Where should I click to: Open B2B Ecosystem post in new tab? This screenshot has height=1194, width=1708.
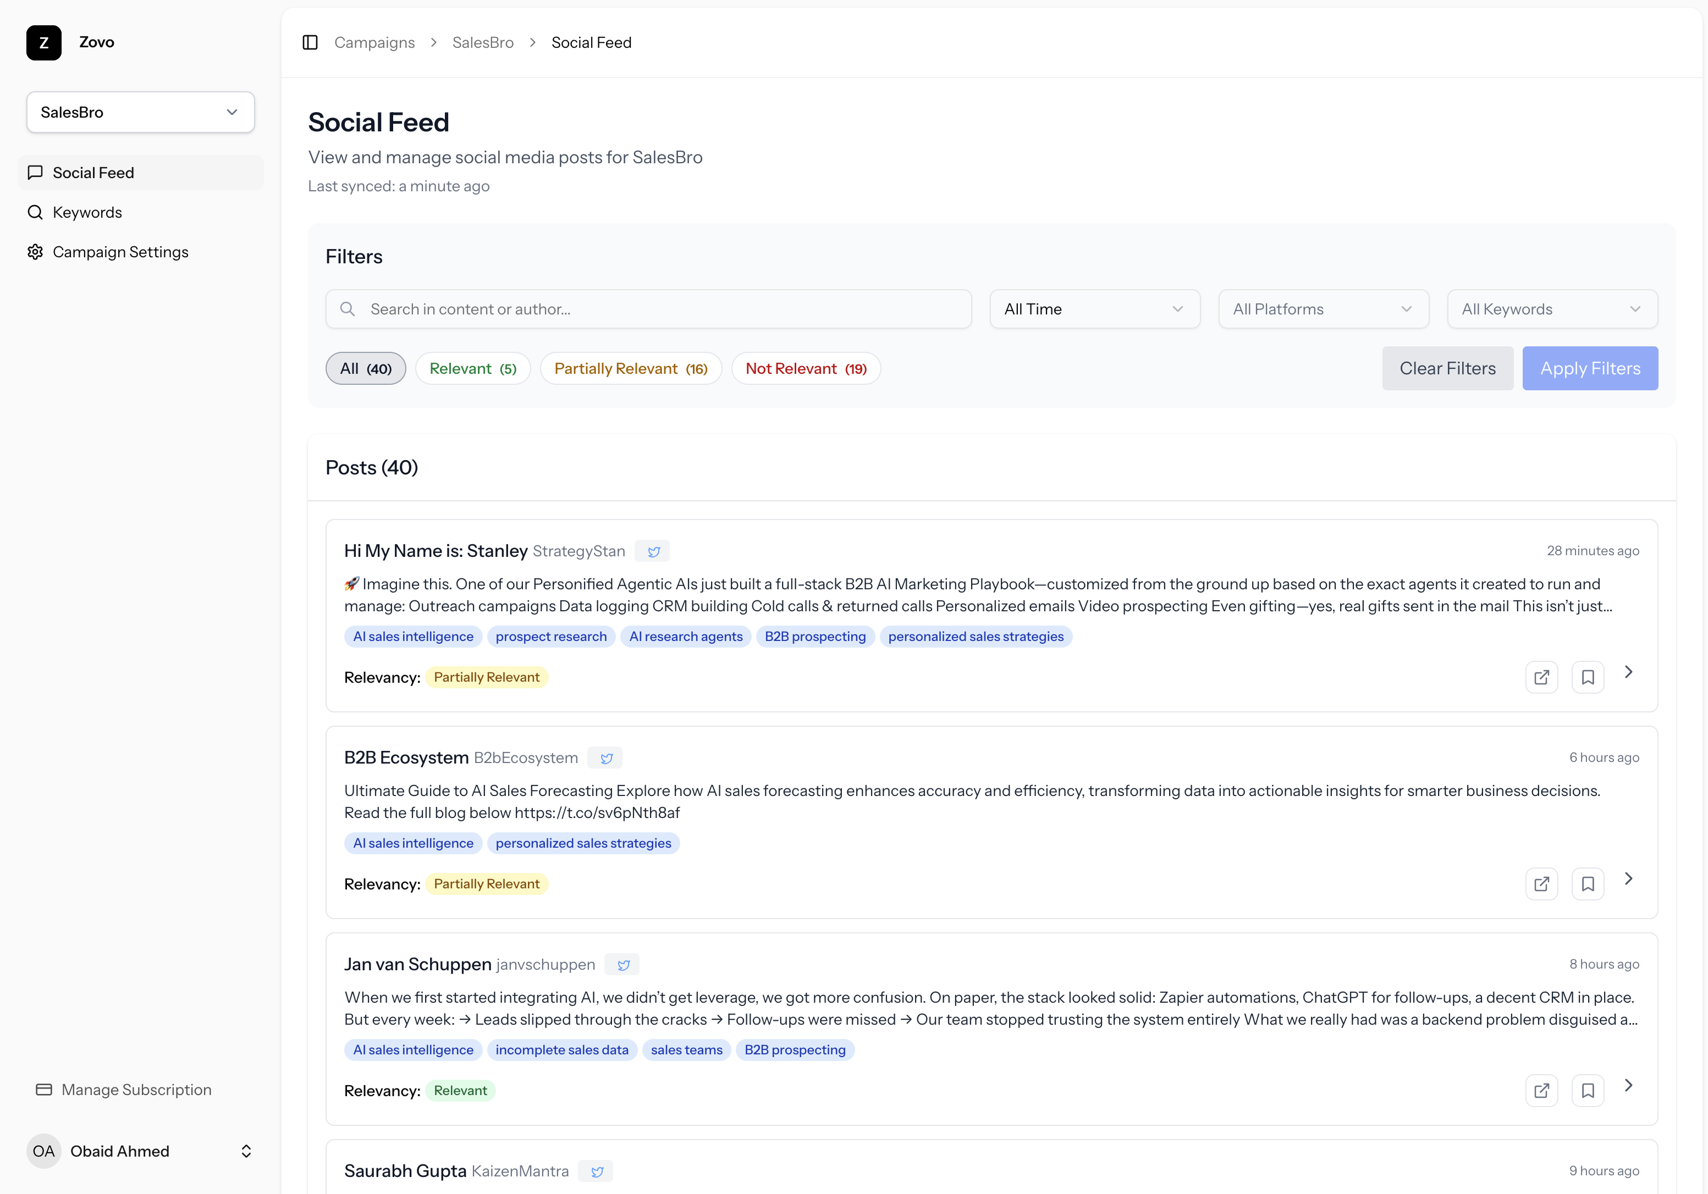(1541, 884)
